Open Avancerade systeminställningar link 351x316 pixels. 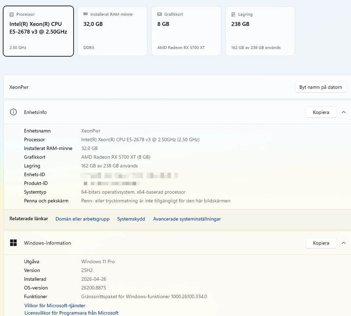click(187, 219)
